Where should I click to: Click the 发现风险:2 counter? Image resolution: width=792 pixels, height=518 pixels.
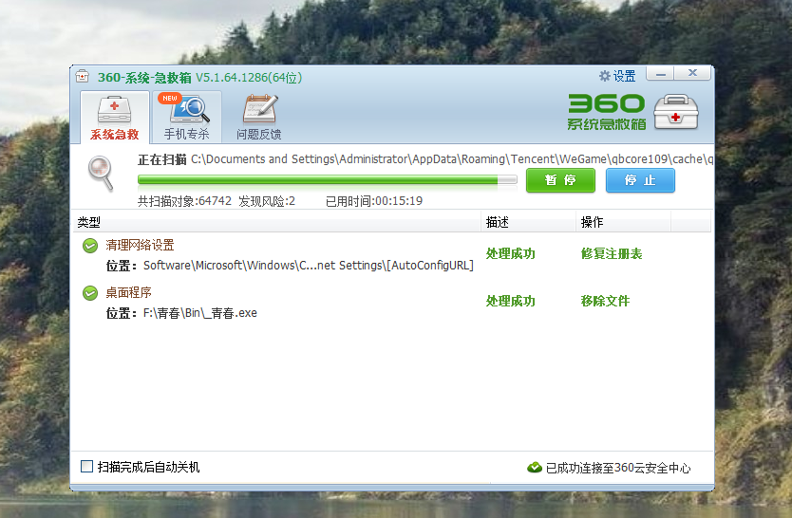click(267, 201)
